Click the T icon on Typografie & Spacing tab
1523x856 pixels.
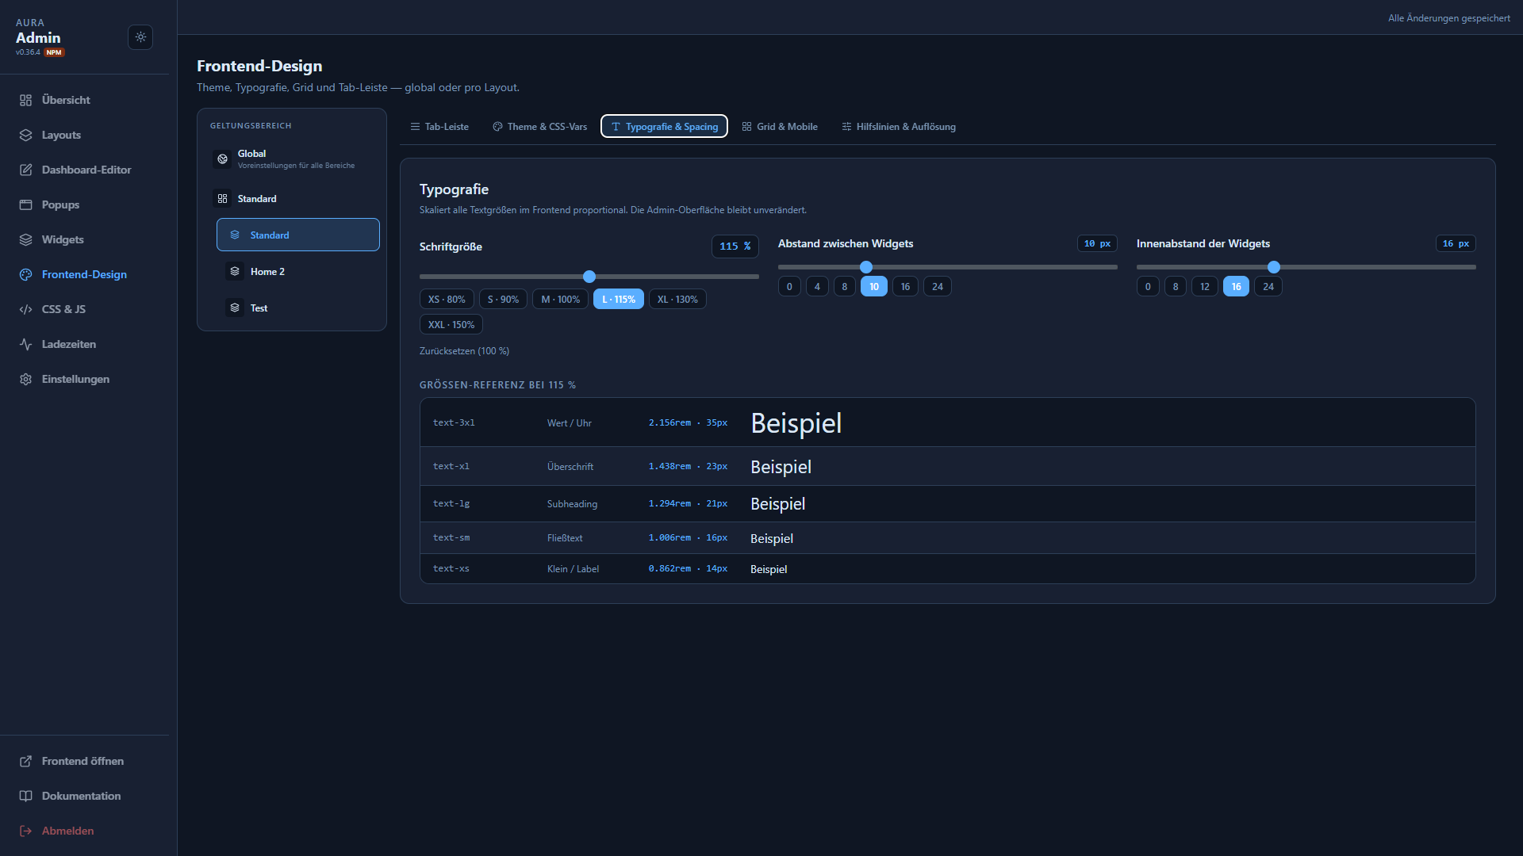pos(616,127)
